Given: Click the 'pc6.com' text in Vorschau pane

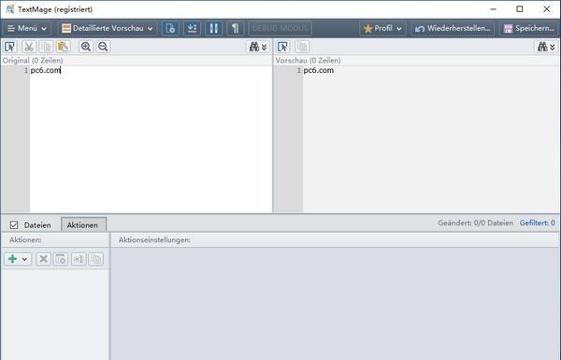Looking at the screenshot, I should [319, 70].
